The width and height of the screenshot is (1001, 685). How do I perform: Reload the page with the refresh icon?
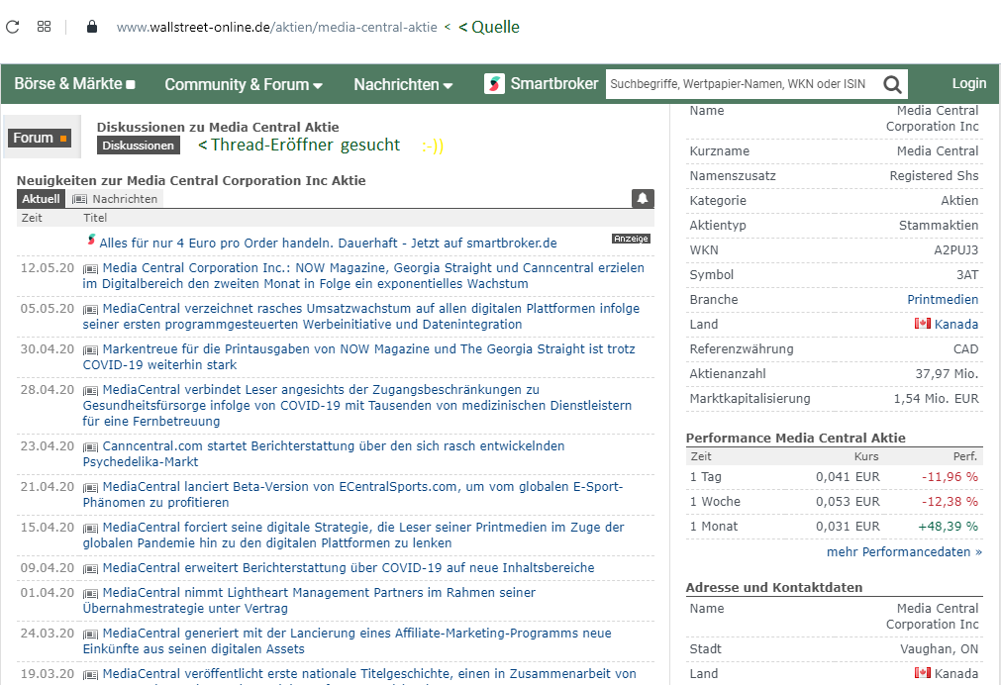pyautogui.click(x=12, y=27)
